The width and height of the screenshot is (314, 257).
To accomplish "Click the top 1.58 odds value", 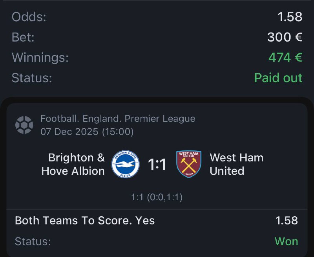I will point(290,17).
